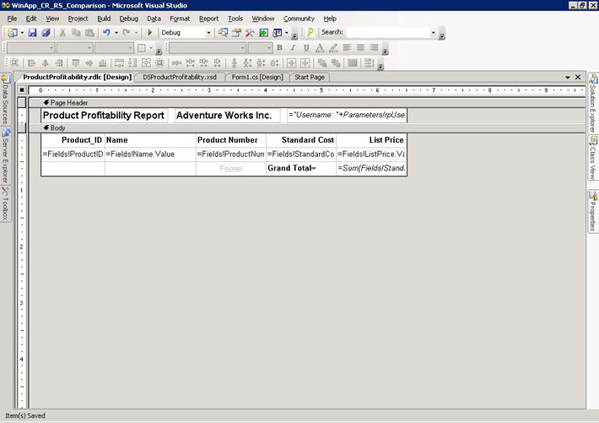This screenshot has height=423, width=599.
Task: Open the Format menu
Action: (180, 19)
